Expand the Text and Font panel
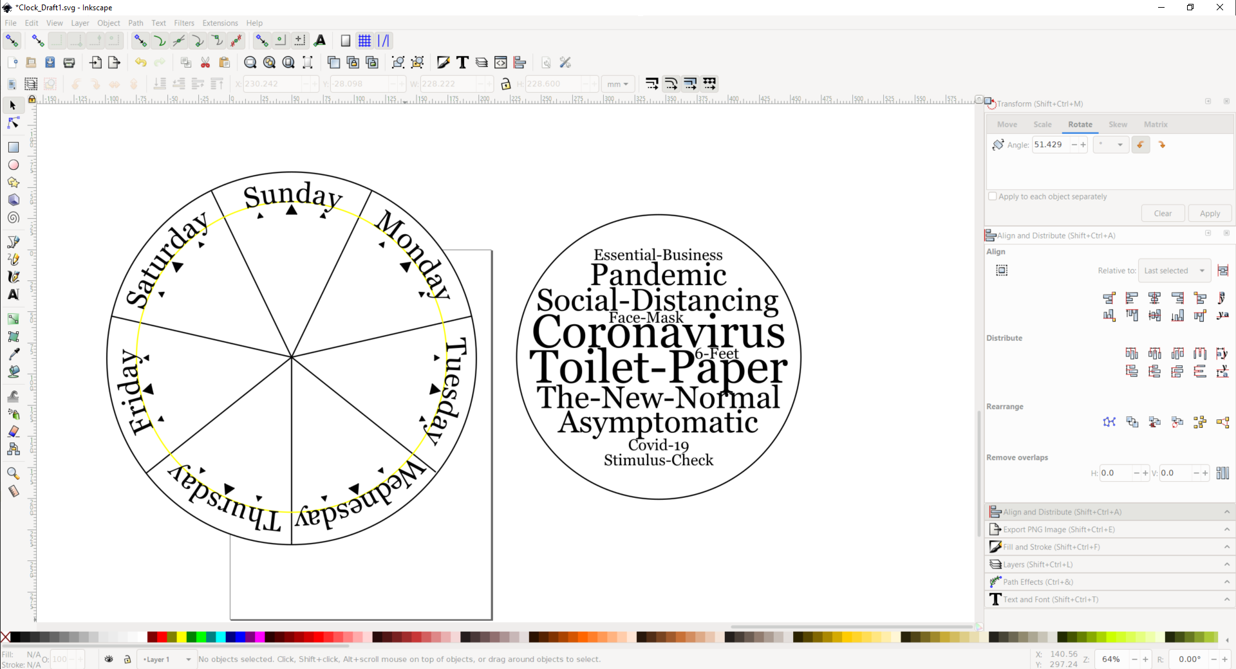 (x=1110, y=599)
